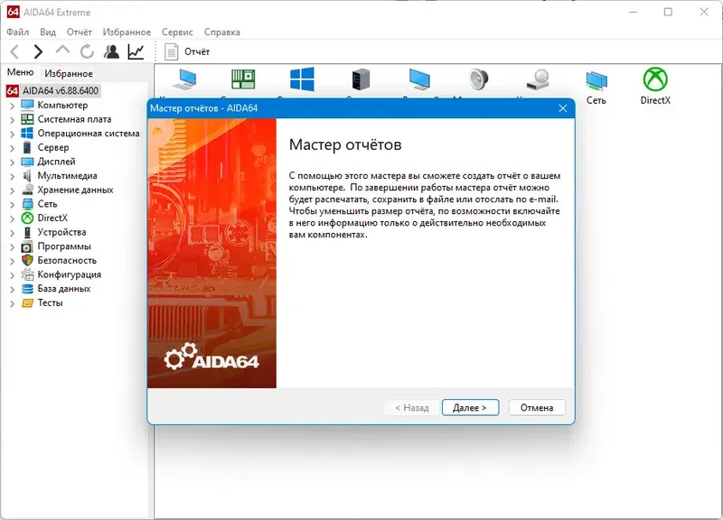Click the Отчёт toolbar button

(x=187, y=51)
